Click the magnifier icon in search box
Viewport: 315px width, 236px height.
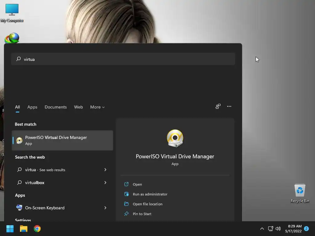pos(18,59)
